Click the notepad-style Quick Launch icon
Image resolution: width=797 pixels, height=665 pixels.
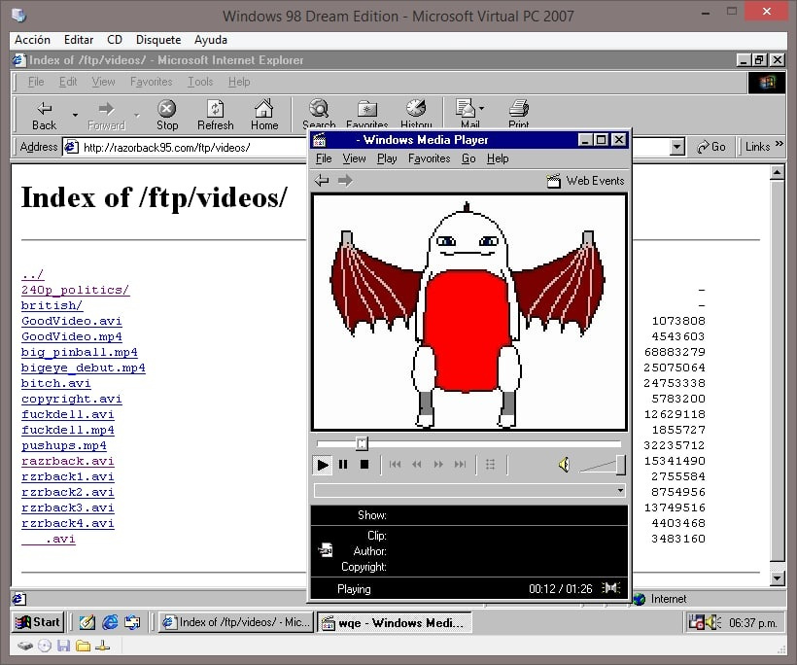(x=87, y=622)
